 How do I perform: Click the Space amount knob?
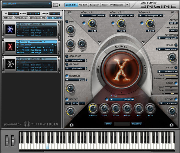[x=172, y=57]
